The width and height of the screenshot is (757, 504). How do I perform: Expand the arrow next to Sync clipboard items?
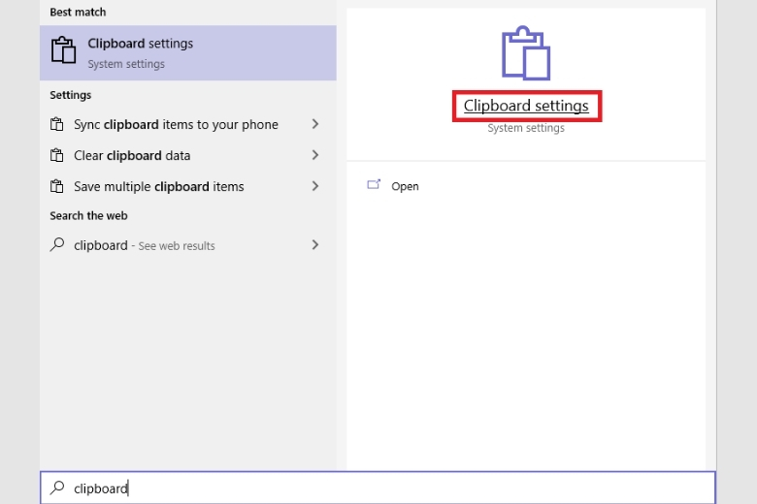pos(315,124)
